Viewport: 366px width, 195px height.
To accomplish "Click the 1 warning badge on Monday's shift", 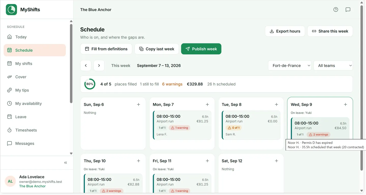I will point(180,128).
